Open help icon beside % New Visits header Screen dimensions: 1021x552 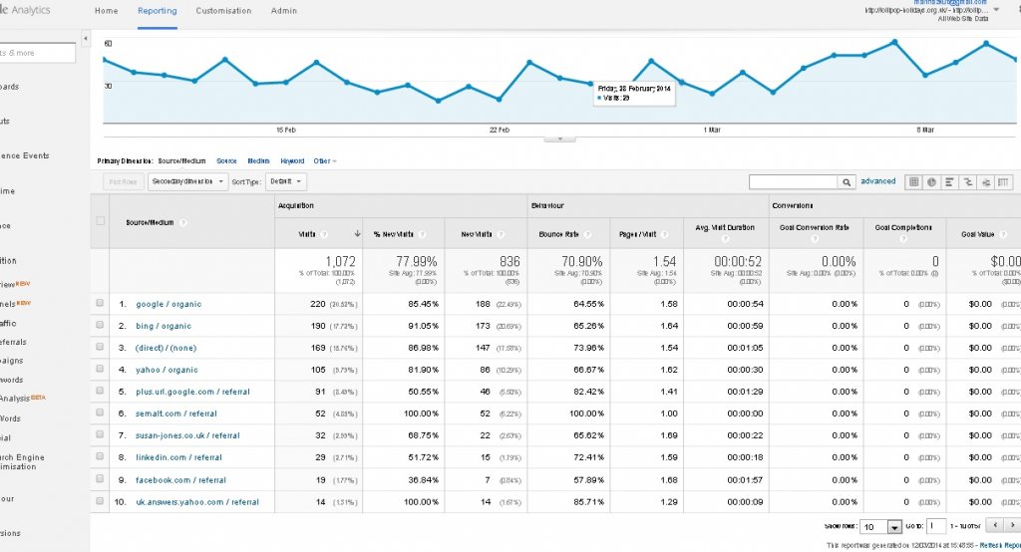[422, 234]
